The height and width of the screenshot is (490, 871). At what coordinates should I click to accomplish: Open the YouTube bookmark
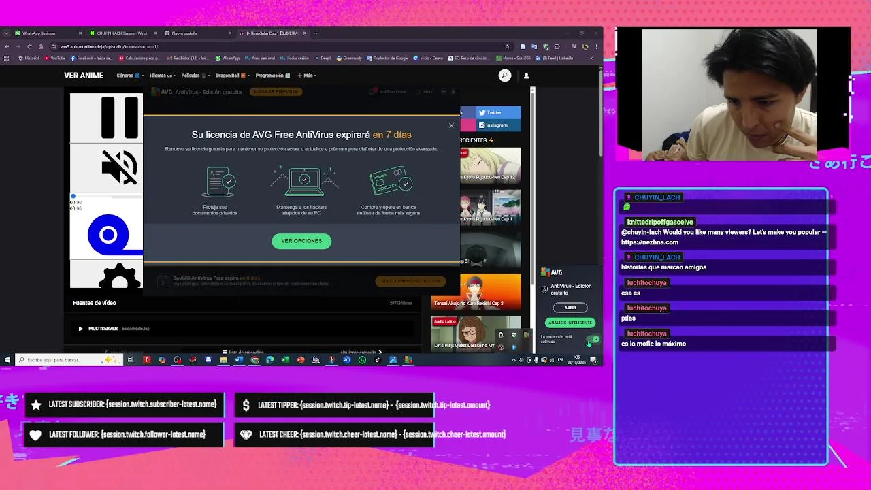(54, 58)
